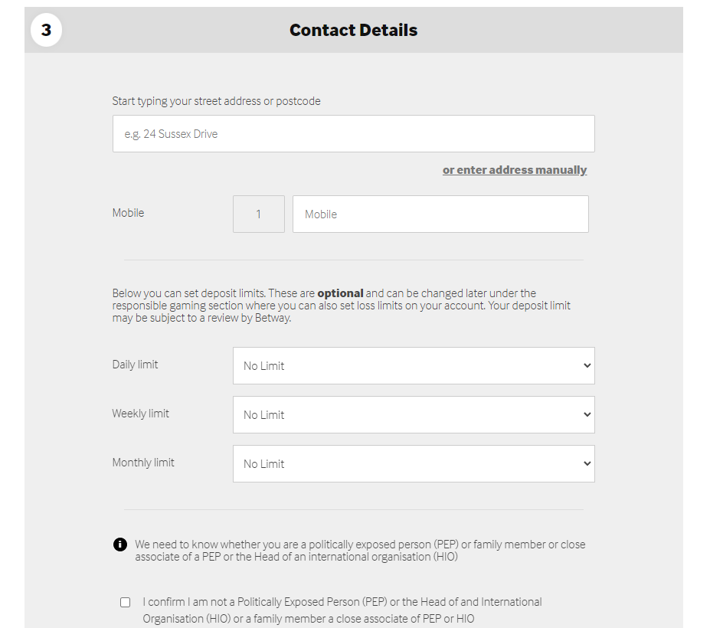
Task: Click the 'Weekly limit' text label
Action: click(141, 414)
